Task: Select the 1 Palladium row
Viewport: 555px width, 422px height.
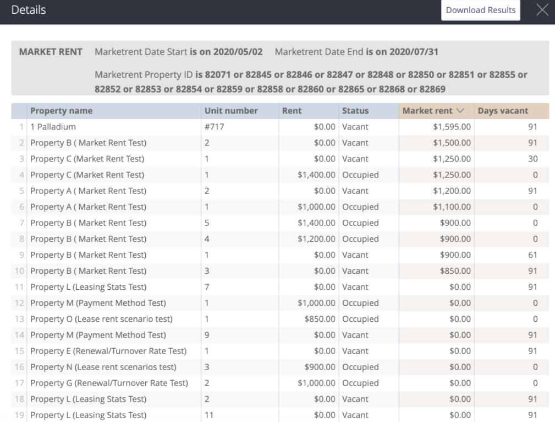Action: (x=220, y=126)
